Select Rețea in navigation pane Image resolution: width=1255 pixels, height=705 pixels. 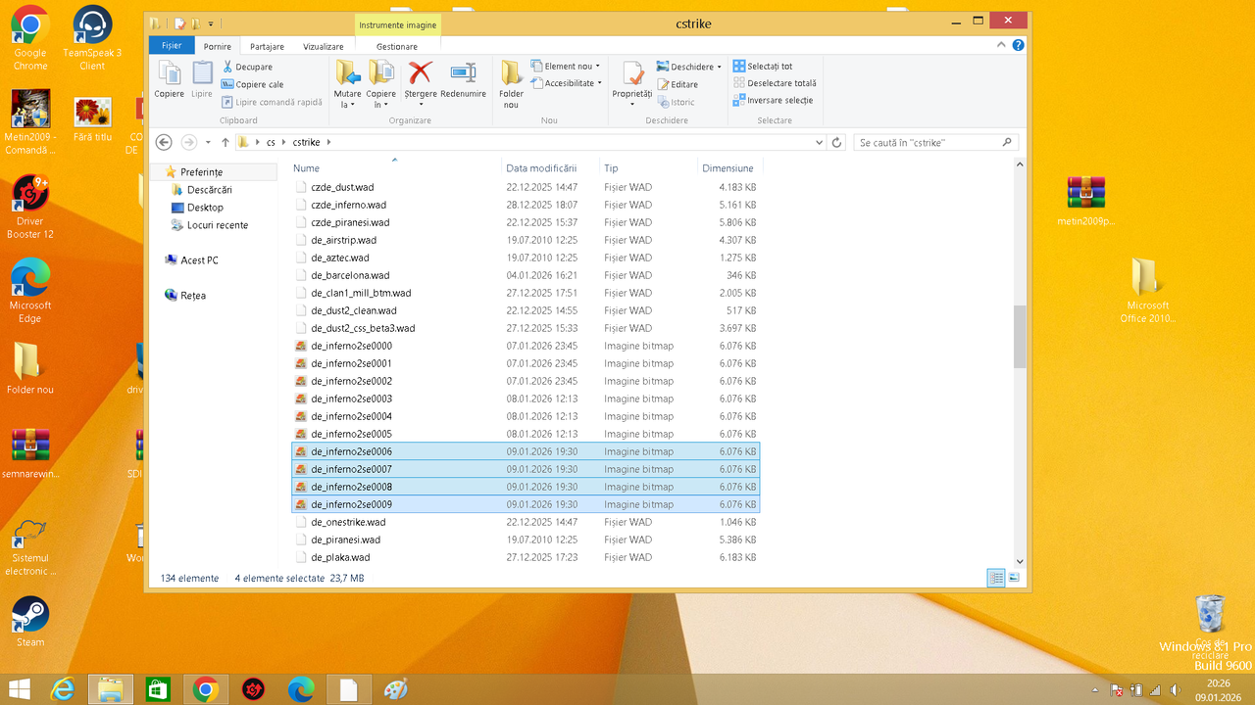pos(192,295)
